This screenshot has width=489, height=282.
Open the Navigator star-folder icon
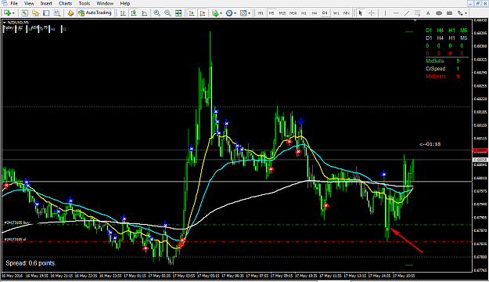35,13
